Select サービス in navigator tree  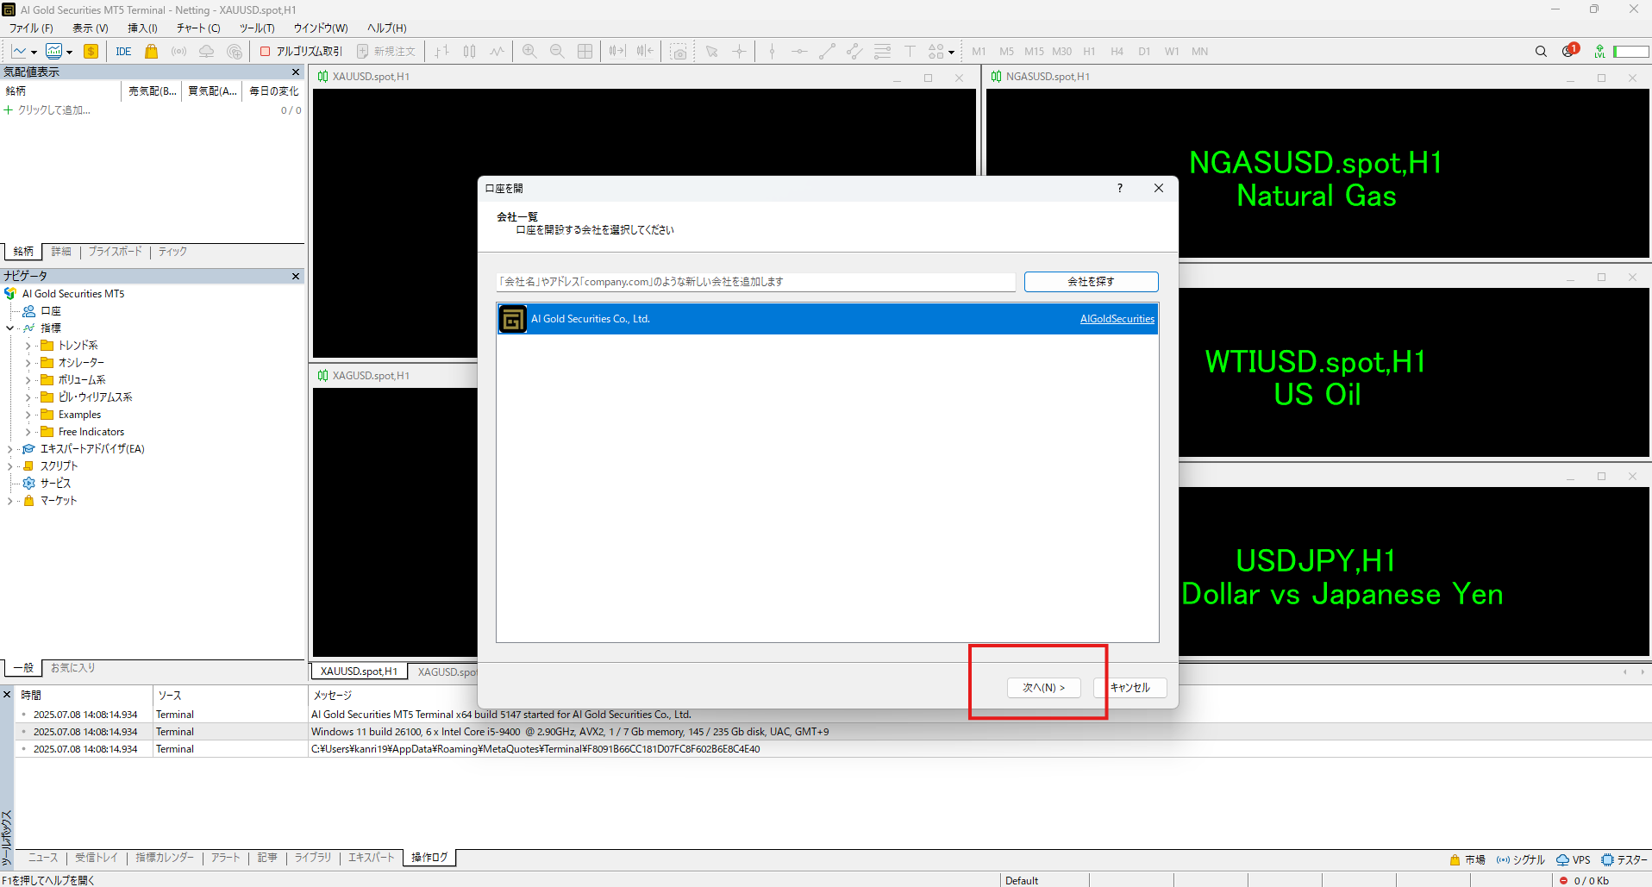(55, 484)
